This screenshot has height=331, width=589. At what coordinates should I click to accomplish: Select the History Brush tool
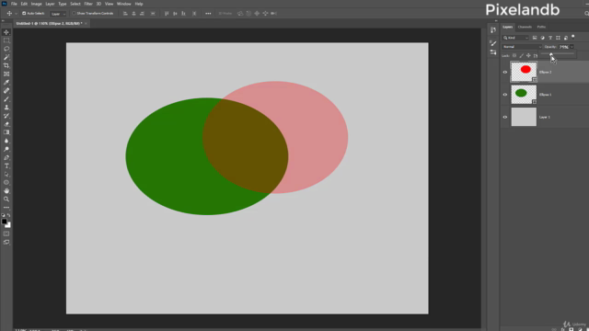click(x=6, y=116)
